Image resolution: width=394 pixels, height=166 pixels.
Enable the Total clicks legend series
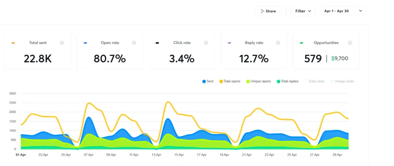click(315, 81)
